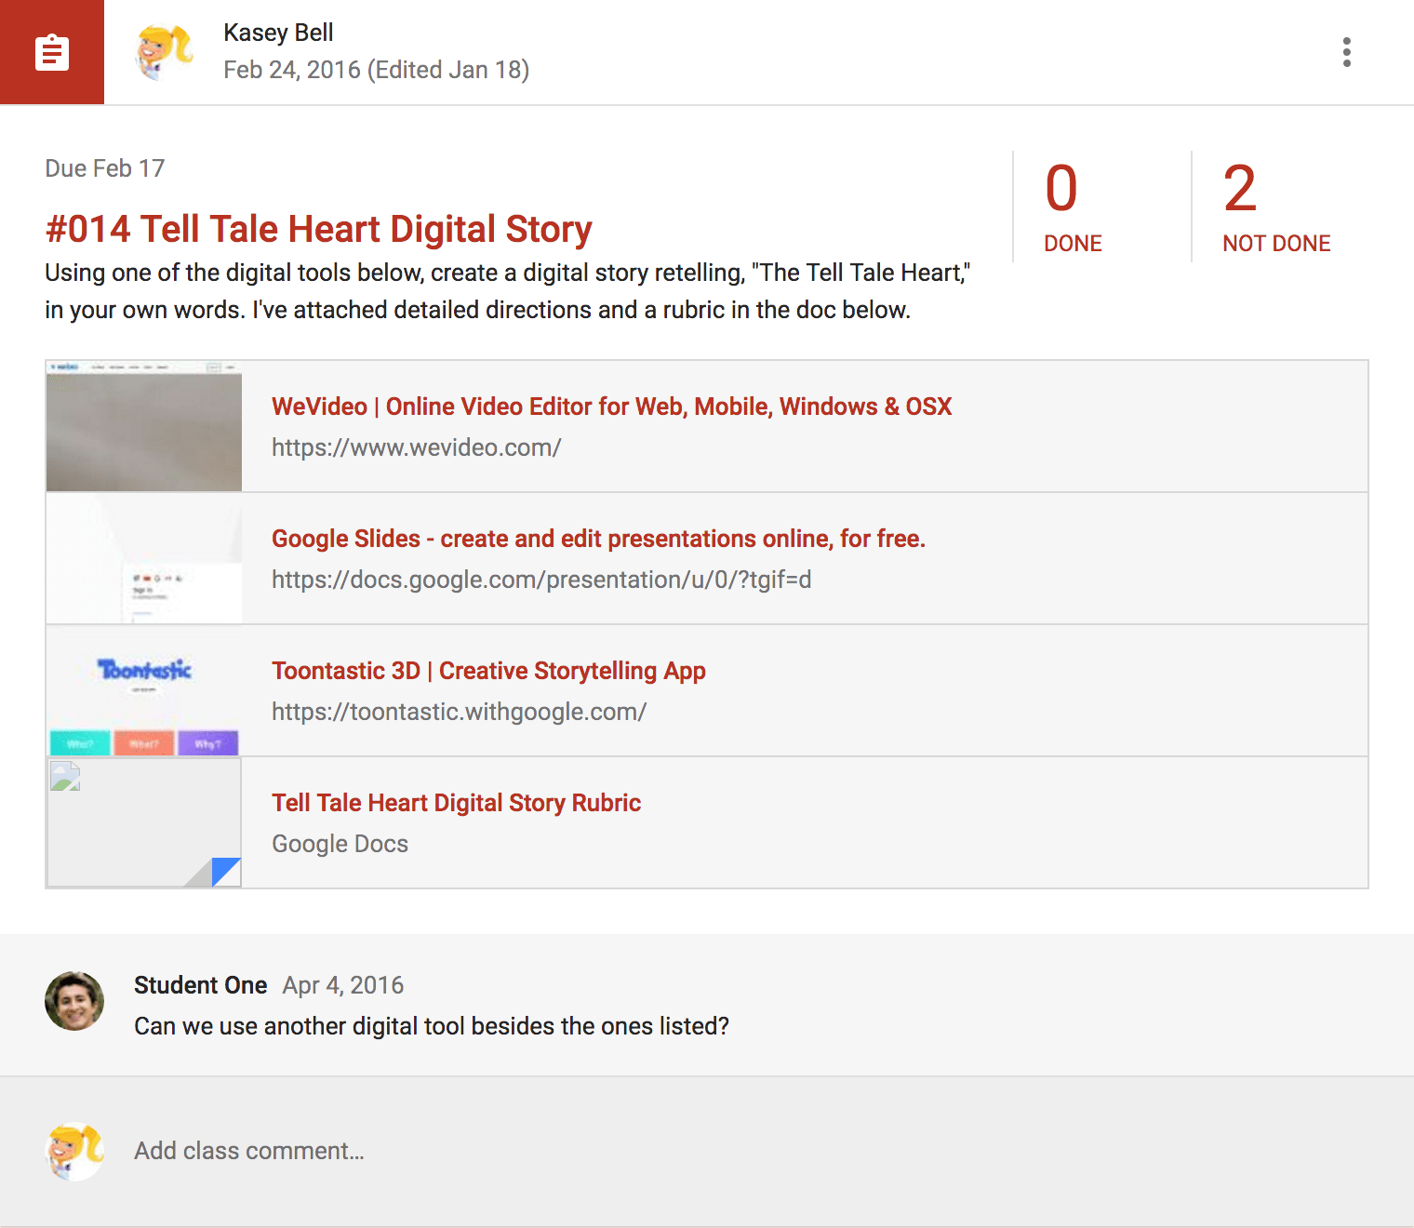Viewport: 1414px width, 1228px height.
Task: Click the Google Docs label under the rubric
Action: coord(340,844)
